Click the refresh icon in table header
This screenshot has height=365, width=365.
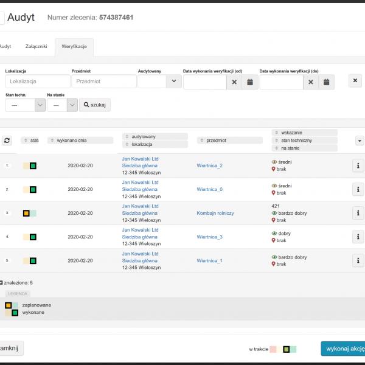click(x=7, y=141)
